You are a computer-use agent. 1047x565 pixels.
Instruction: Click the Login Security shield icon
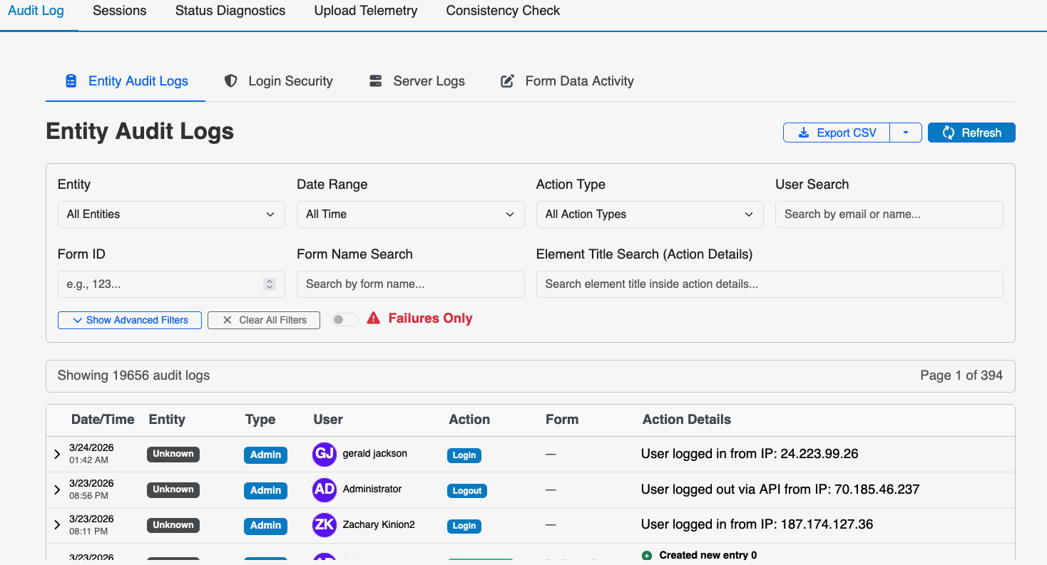[230, 81]
